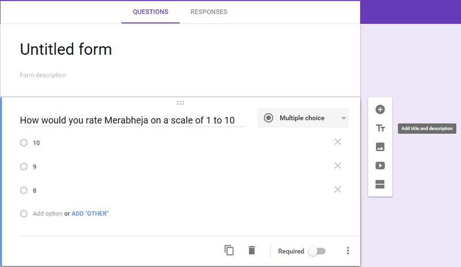
Task: Select the radio button for option 8
Action: 24,190
